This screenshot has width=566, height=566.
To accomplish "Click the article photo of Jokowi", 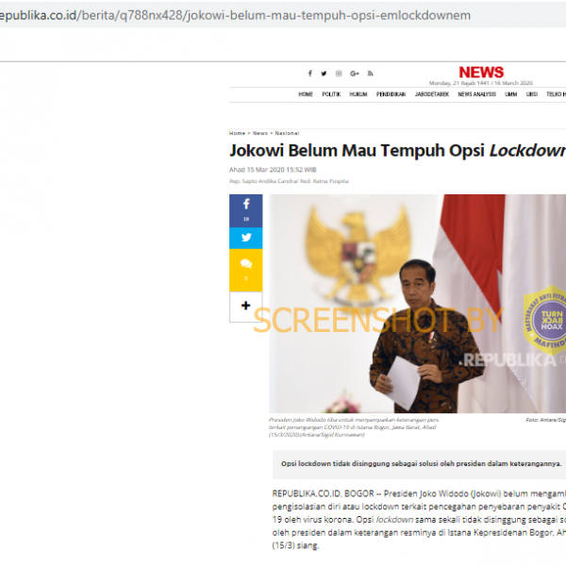I will (x=417, y=304).
